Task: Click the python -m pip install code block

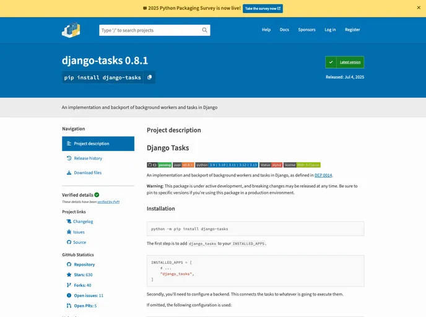Action: 255,228
